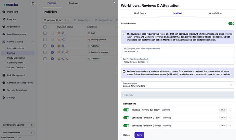This screenshot has height=140, width=236.
Task: Open Can Provide Review Feedback field
Action: 178,61
